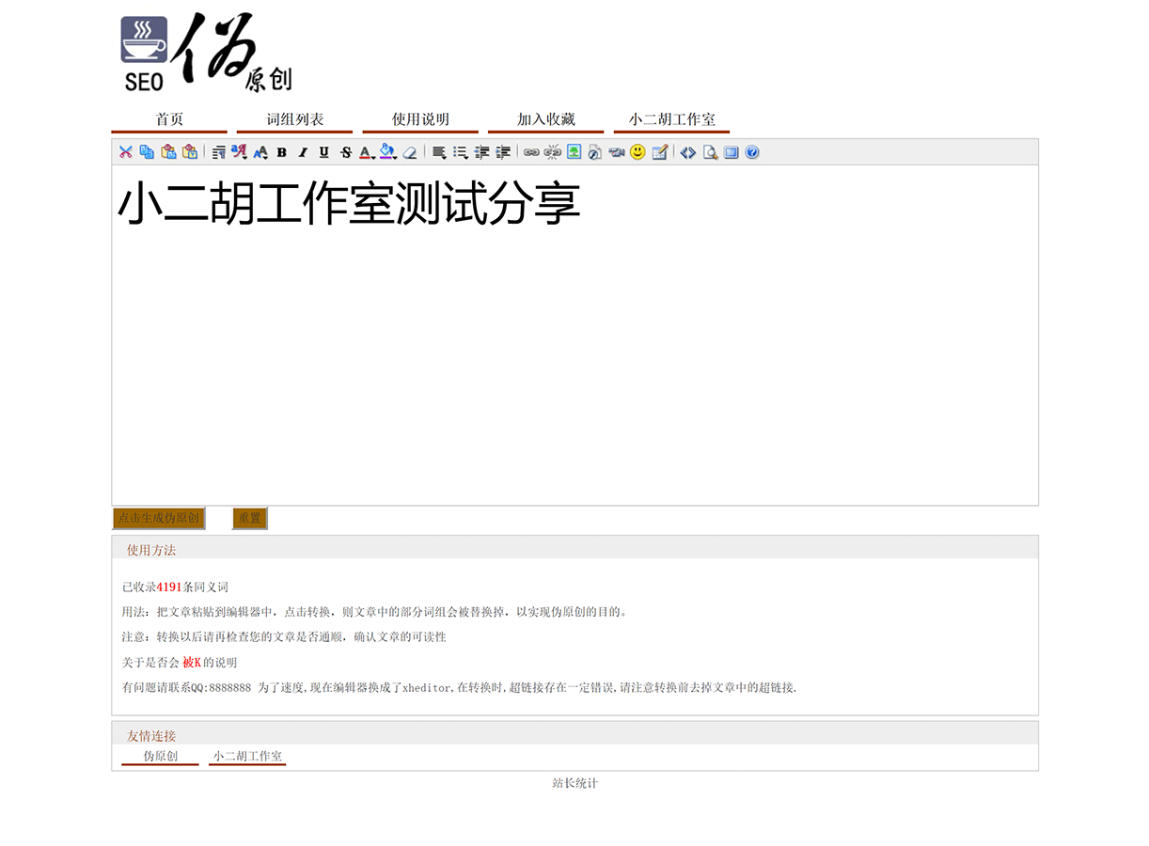Click the remove hyperlink icon
The width and height of the screenshot is (1149, 846).
click(552, 151)
